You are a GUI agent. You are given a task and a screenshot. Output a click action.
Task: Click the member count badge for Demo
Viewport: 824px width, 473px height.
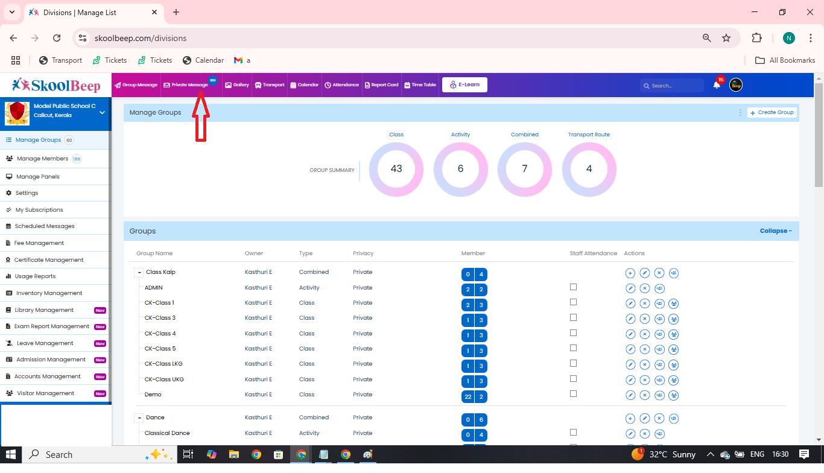(474, 396)
